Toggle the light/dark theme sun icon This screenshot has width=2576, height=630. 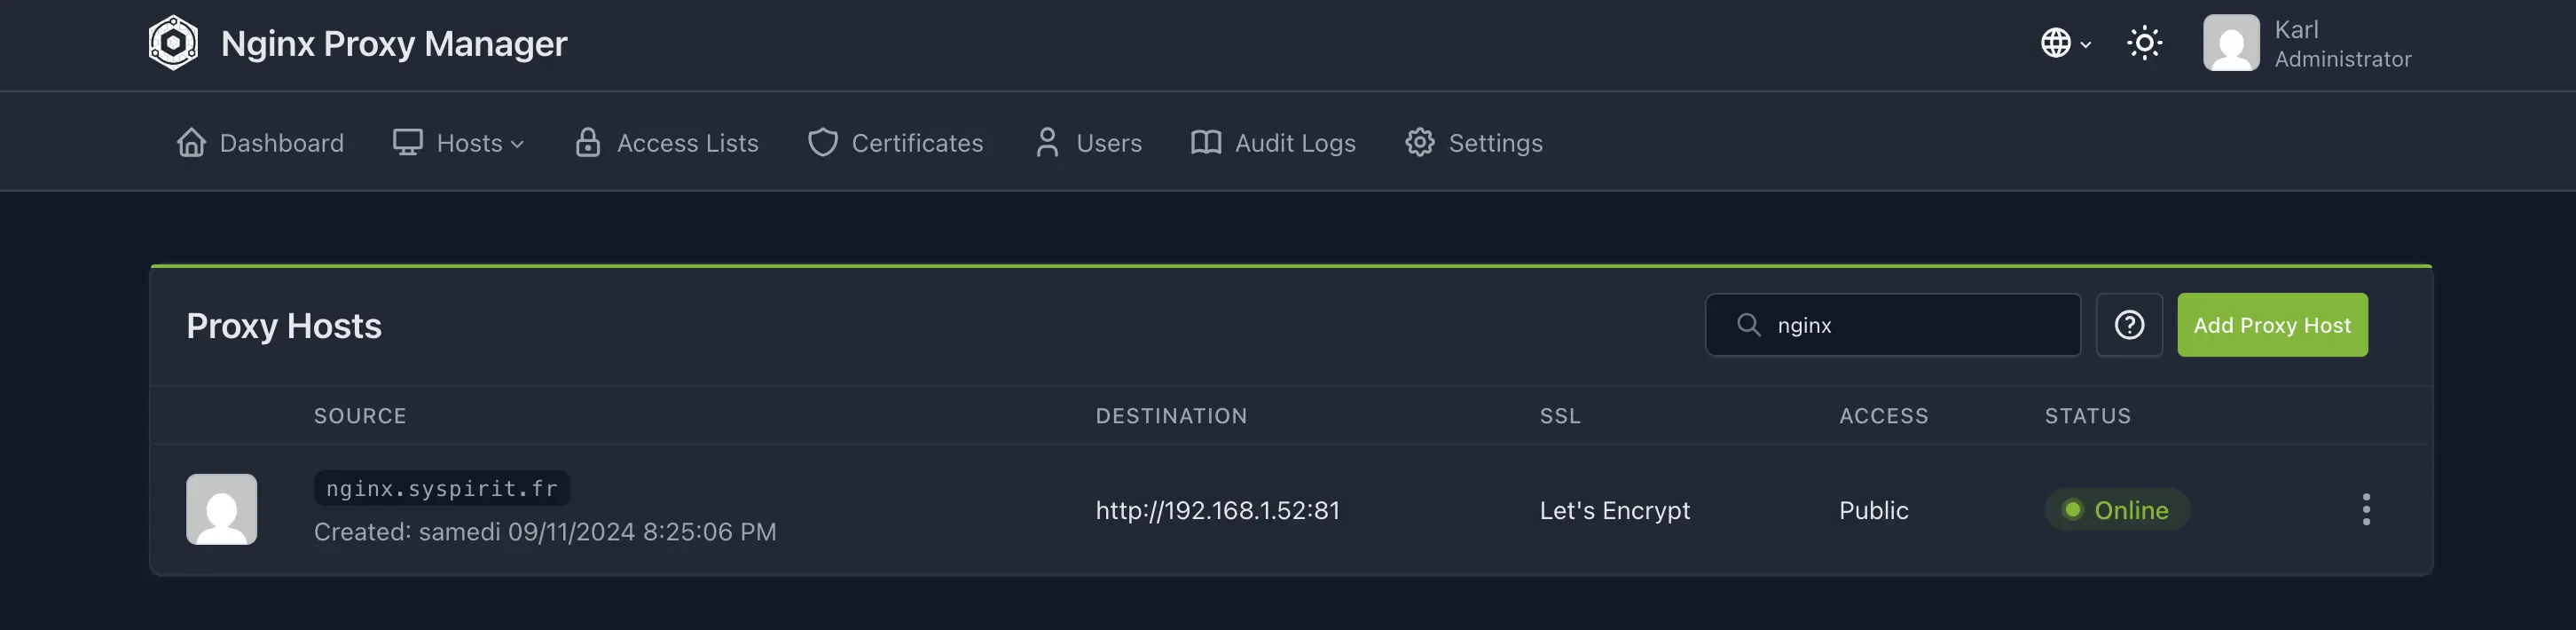[2145, 43]
